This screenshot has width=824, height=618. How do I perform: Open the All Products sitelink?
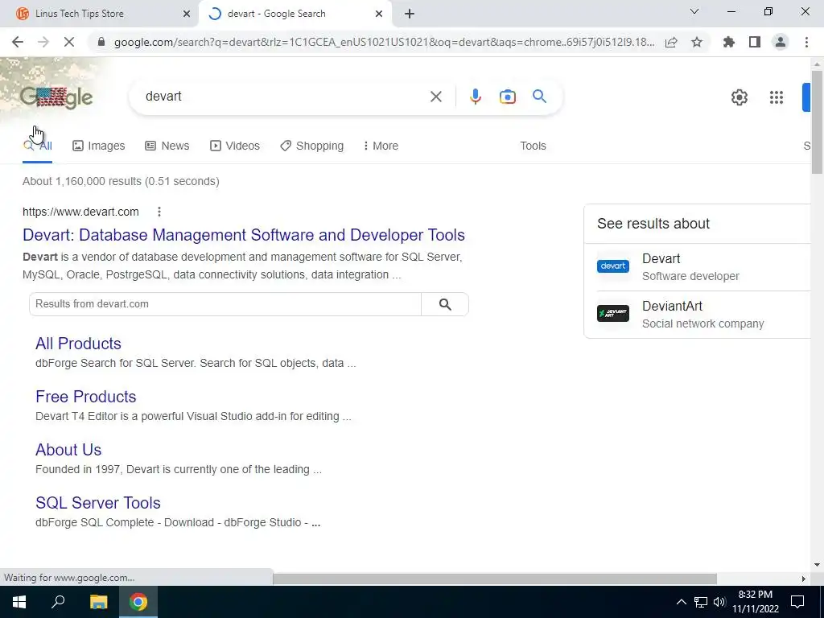pos(78,344)
